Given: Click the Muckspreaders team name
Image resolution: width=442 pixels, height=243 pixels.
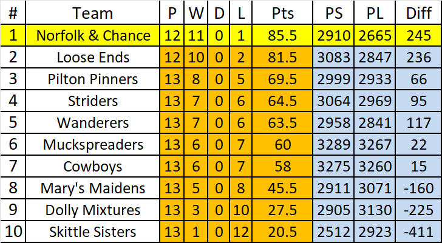Looking at the screenshot, I should click(x=93, y=145).
